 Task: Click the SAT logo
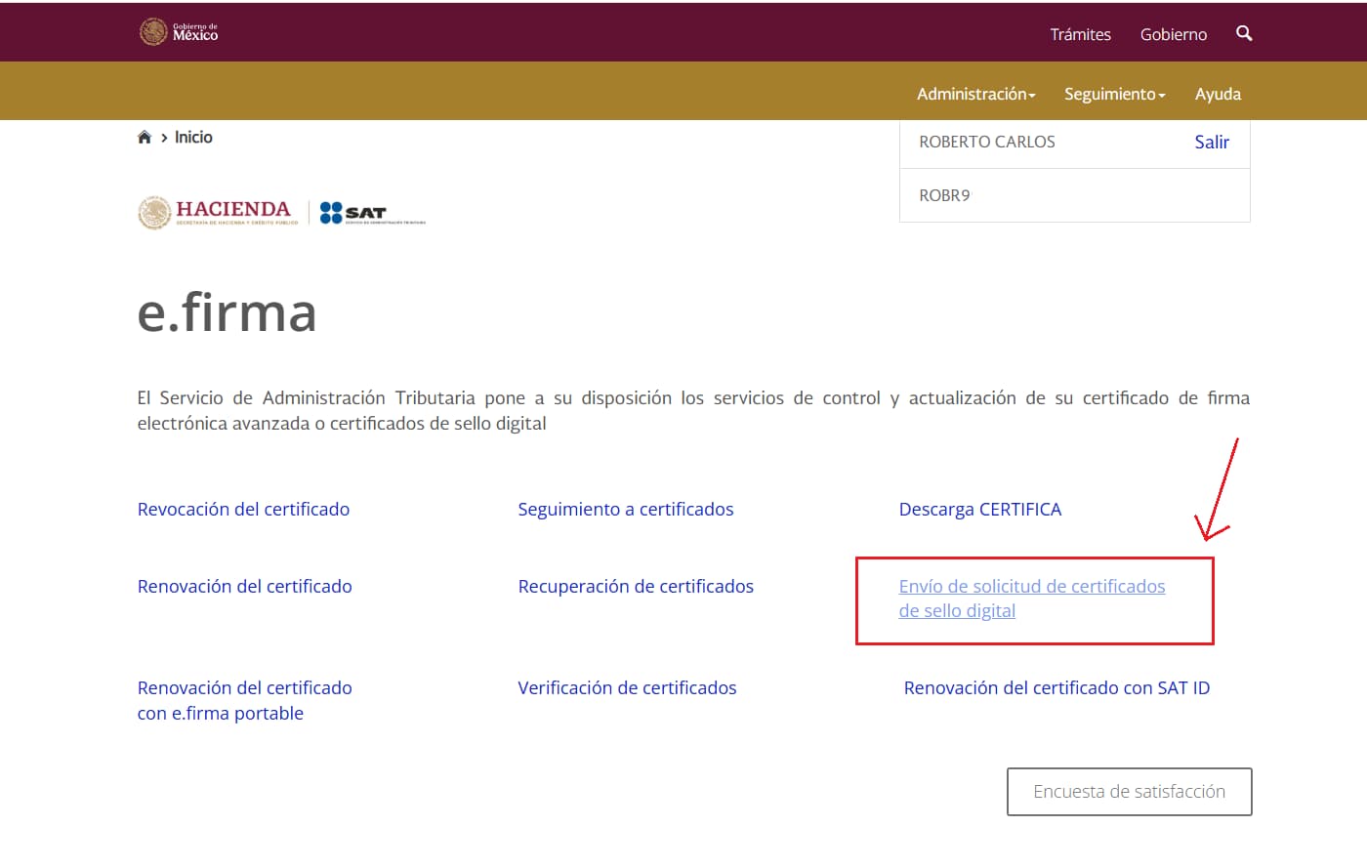tap(373, 213)
